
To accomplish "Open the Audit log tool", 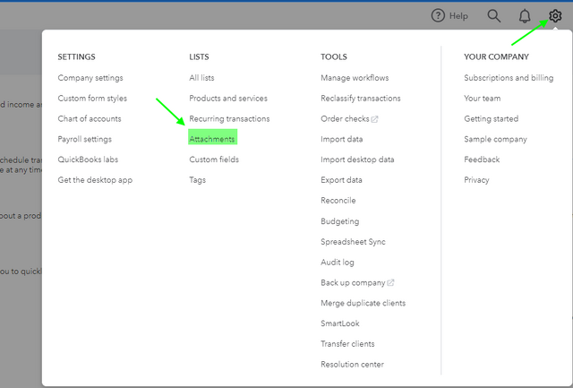I will tap(338, 263).
